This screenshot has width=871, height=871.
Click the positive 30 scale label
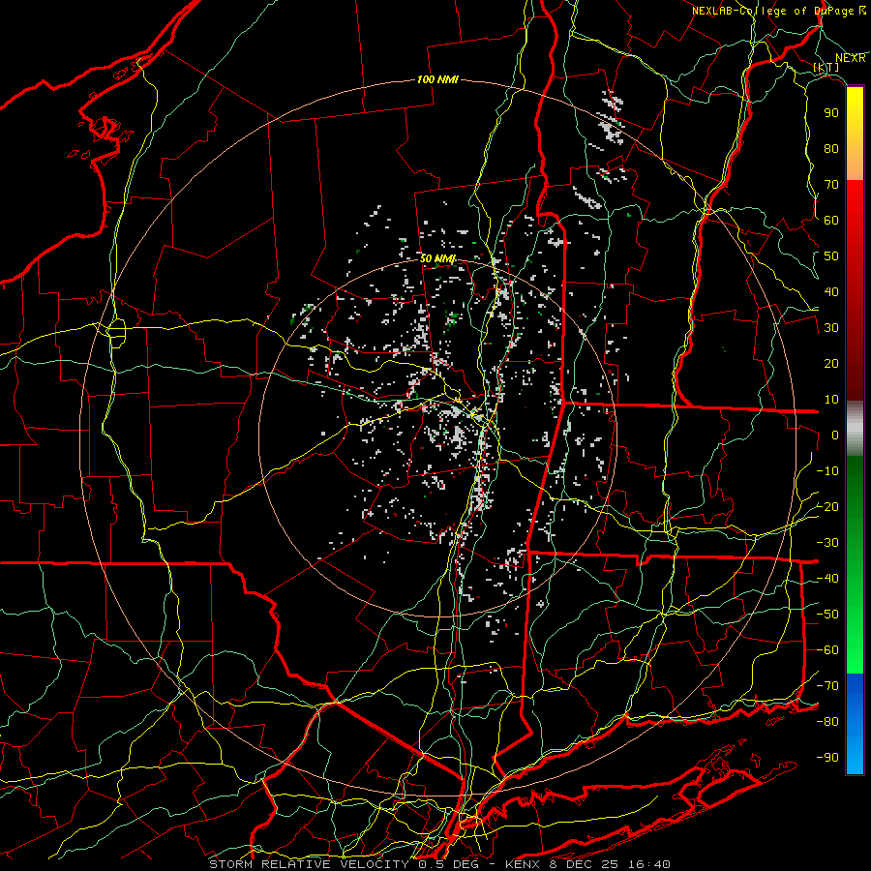[831, 328]
